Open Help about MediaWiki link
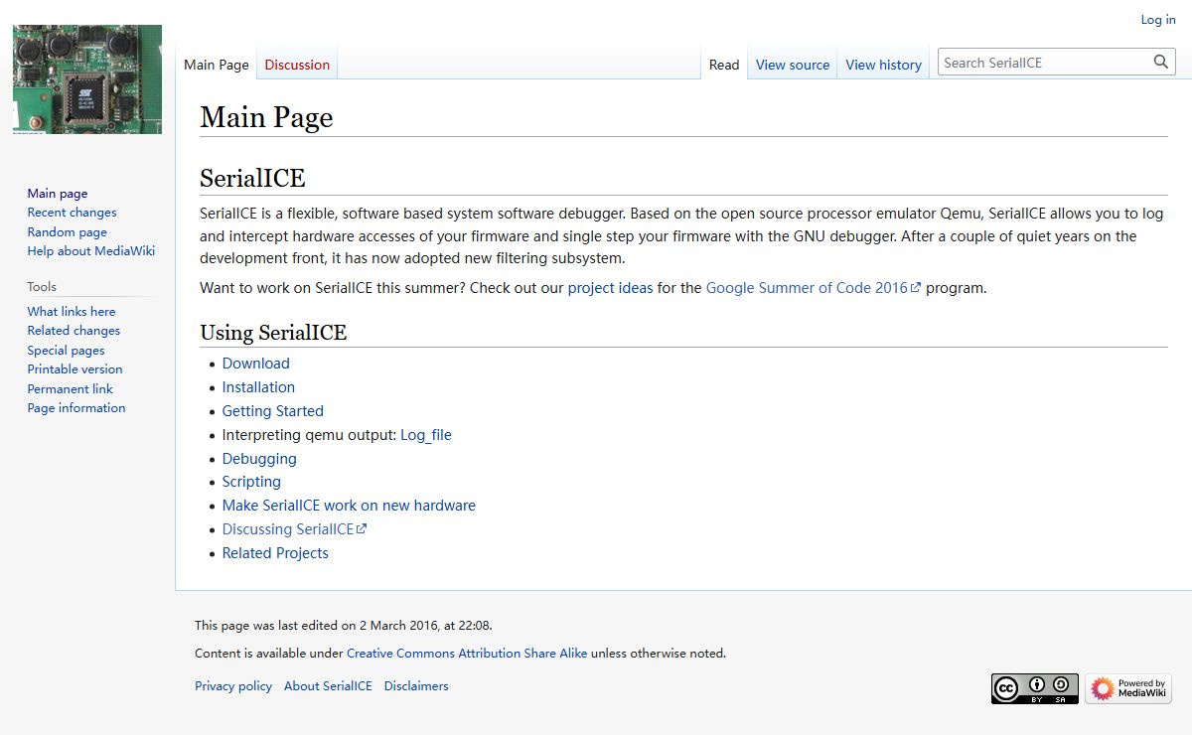 pyautogui.click(x=91, y=251)
